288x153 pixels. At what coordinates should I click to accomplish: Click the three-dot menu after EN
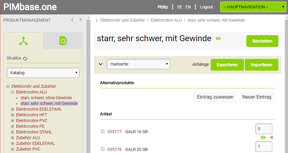click(x=195, y=7)
